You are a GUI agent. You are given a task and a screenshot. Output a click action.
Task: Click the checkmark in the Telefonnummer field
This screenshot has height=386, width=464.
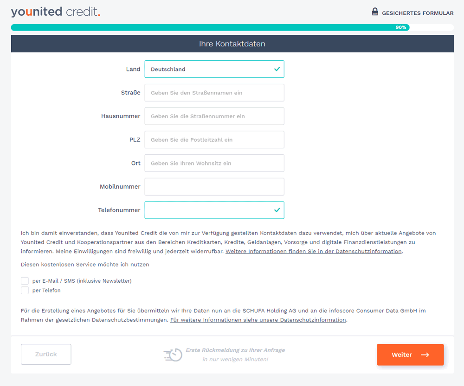pyautogui.click(x=277, y=210)
